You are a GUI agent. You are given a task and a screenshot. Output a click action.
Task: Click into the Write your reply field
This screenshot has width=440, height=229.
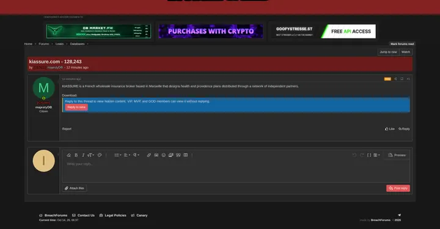(236, 171)
